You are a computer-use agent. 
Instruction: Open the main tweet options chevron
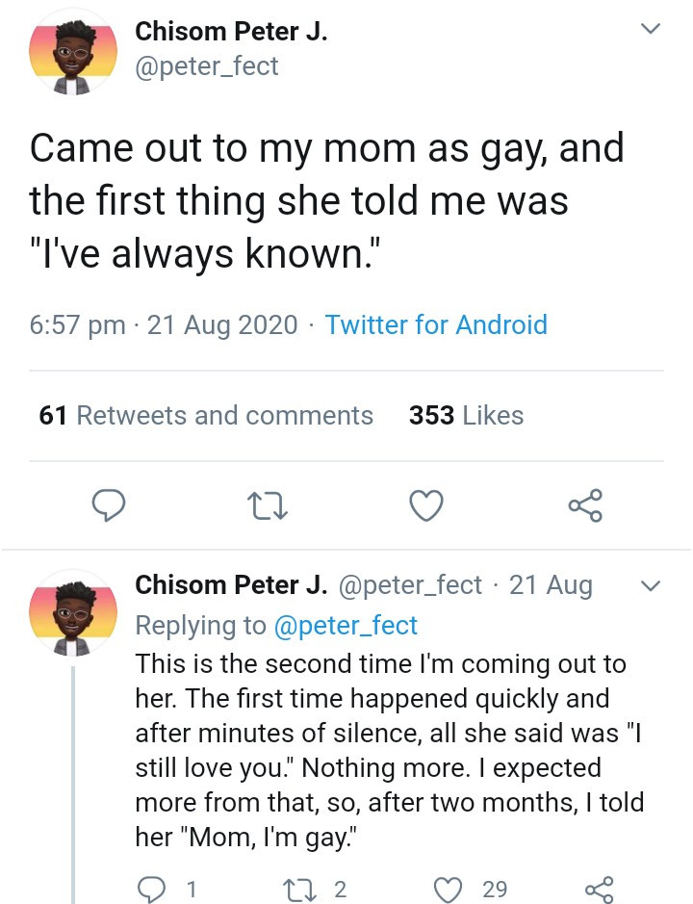[651, 31]
